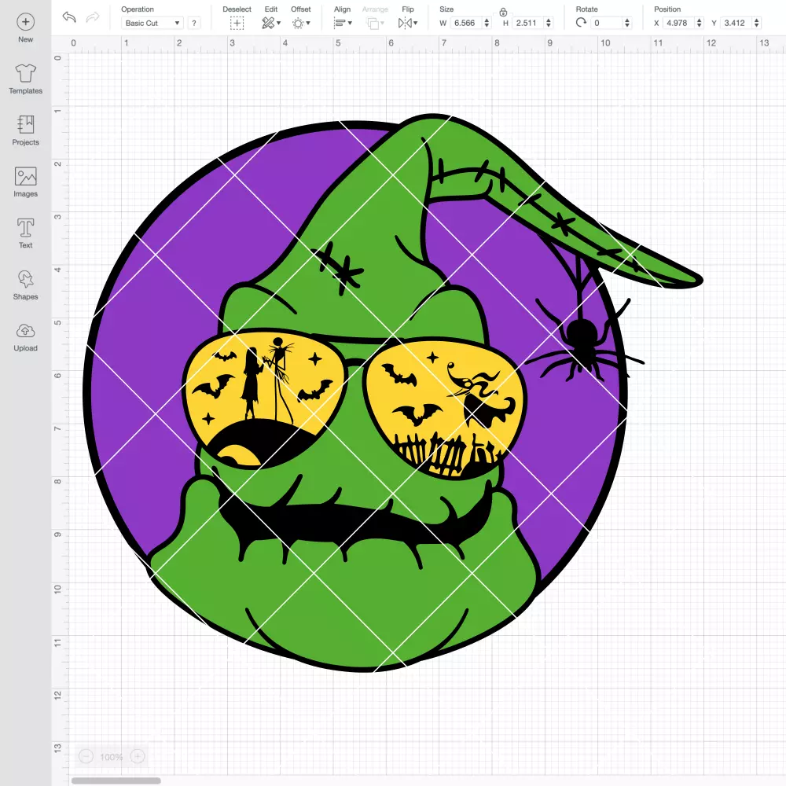Click the 100% zoom level label

tap(112, 757)
